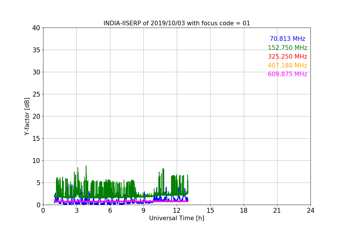Image resolution: width=345 pixels, height=230 pixels.
Task: Select the 609.875 MHz legend label
Action: (287, 74)
